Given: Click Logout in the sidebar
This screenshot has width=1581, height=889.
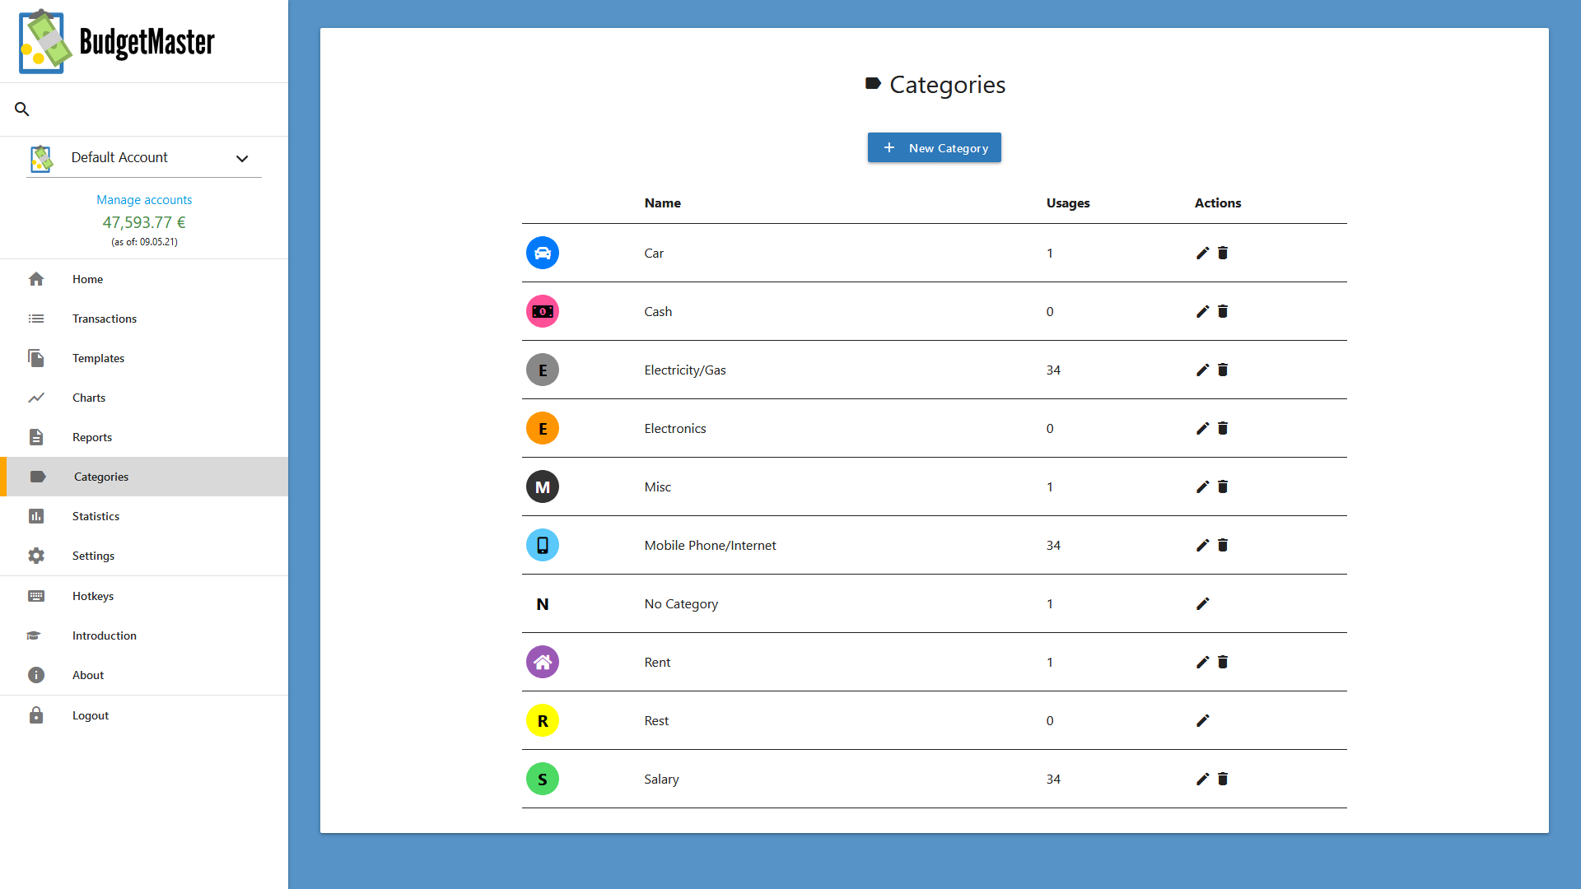Looking at the screenshot, I should click(144, 715).
